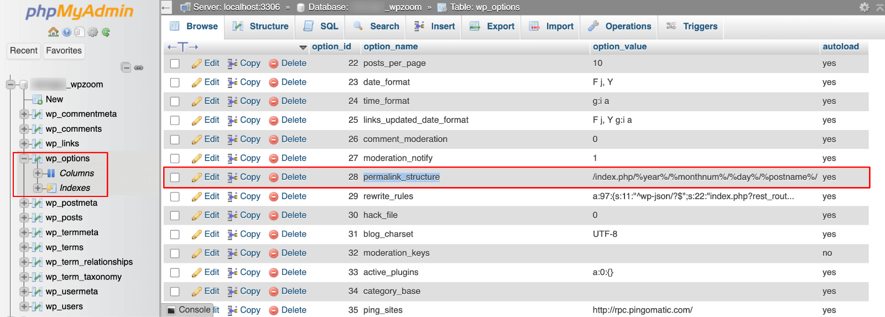The height and width of the screenshot is (317, 885).
Task: Click the server icon in breadcrumb
Action: click(x=185, y=7)
